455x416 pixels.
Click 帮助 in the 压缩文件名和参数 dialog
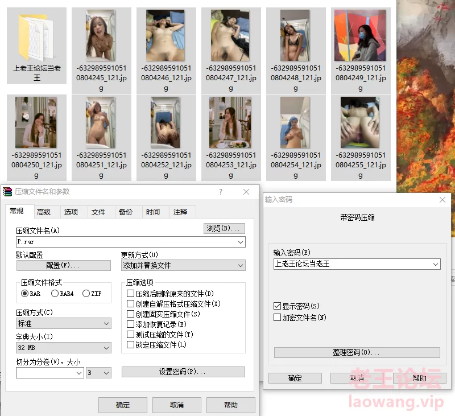(x=231, y=405)
